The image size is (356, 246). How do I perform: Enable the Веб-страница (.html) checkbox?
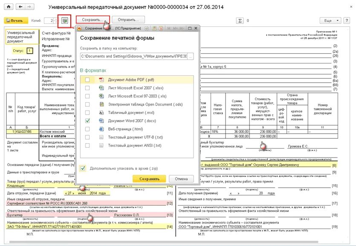[87, 129]
